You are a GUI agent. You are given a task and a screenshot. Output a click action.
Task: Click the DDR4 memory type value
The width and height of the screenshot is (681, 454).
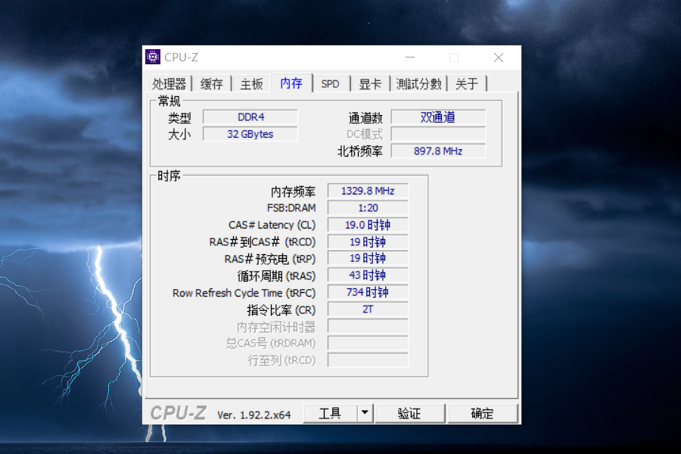coord(250,117)
